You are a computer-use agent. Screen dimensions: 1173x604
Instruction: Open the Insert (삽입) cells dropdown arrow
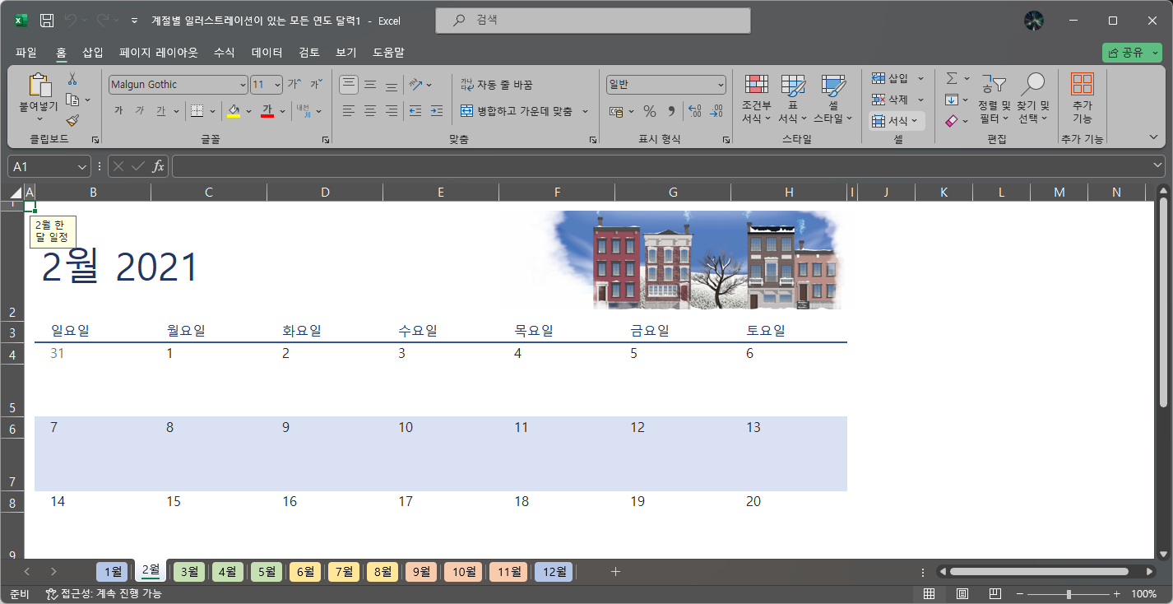pyautogui.click(x=920, y=78)
